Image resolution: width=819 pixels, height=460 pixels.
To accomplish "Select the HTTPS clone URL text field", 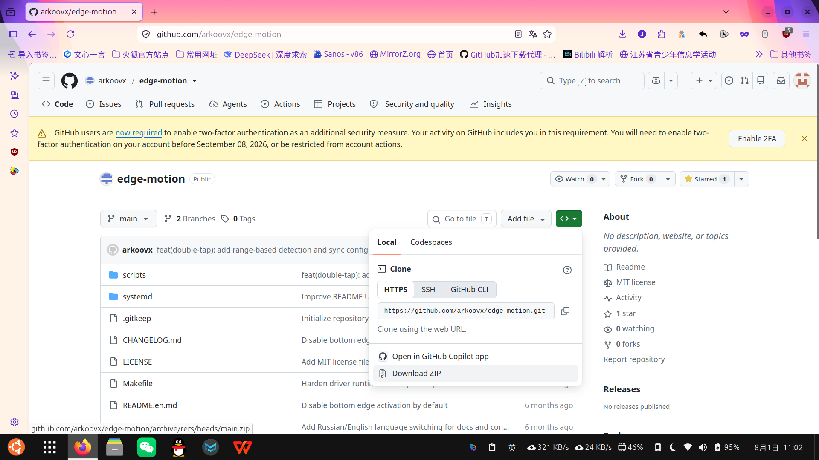I will coord(465,311).
